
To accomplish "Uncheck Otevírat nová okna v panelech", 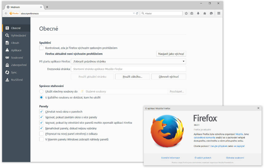I will pos(42,112).
